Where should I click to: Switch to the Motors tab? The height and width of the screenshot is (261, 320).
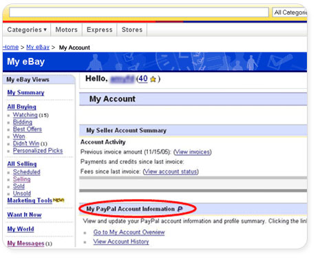(67, 30)
